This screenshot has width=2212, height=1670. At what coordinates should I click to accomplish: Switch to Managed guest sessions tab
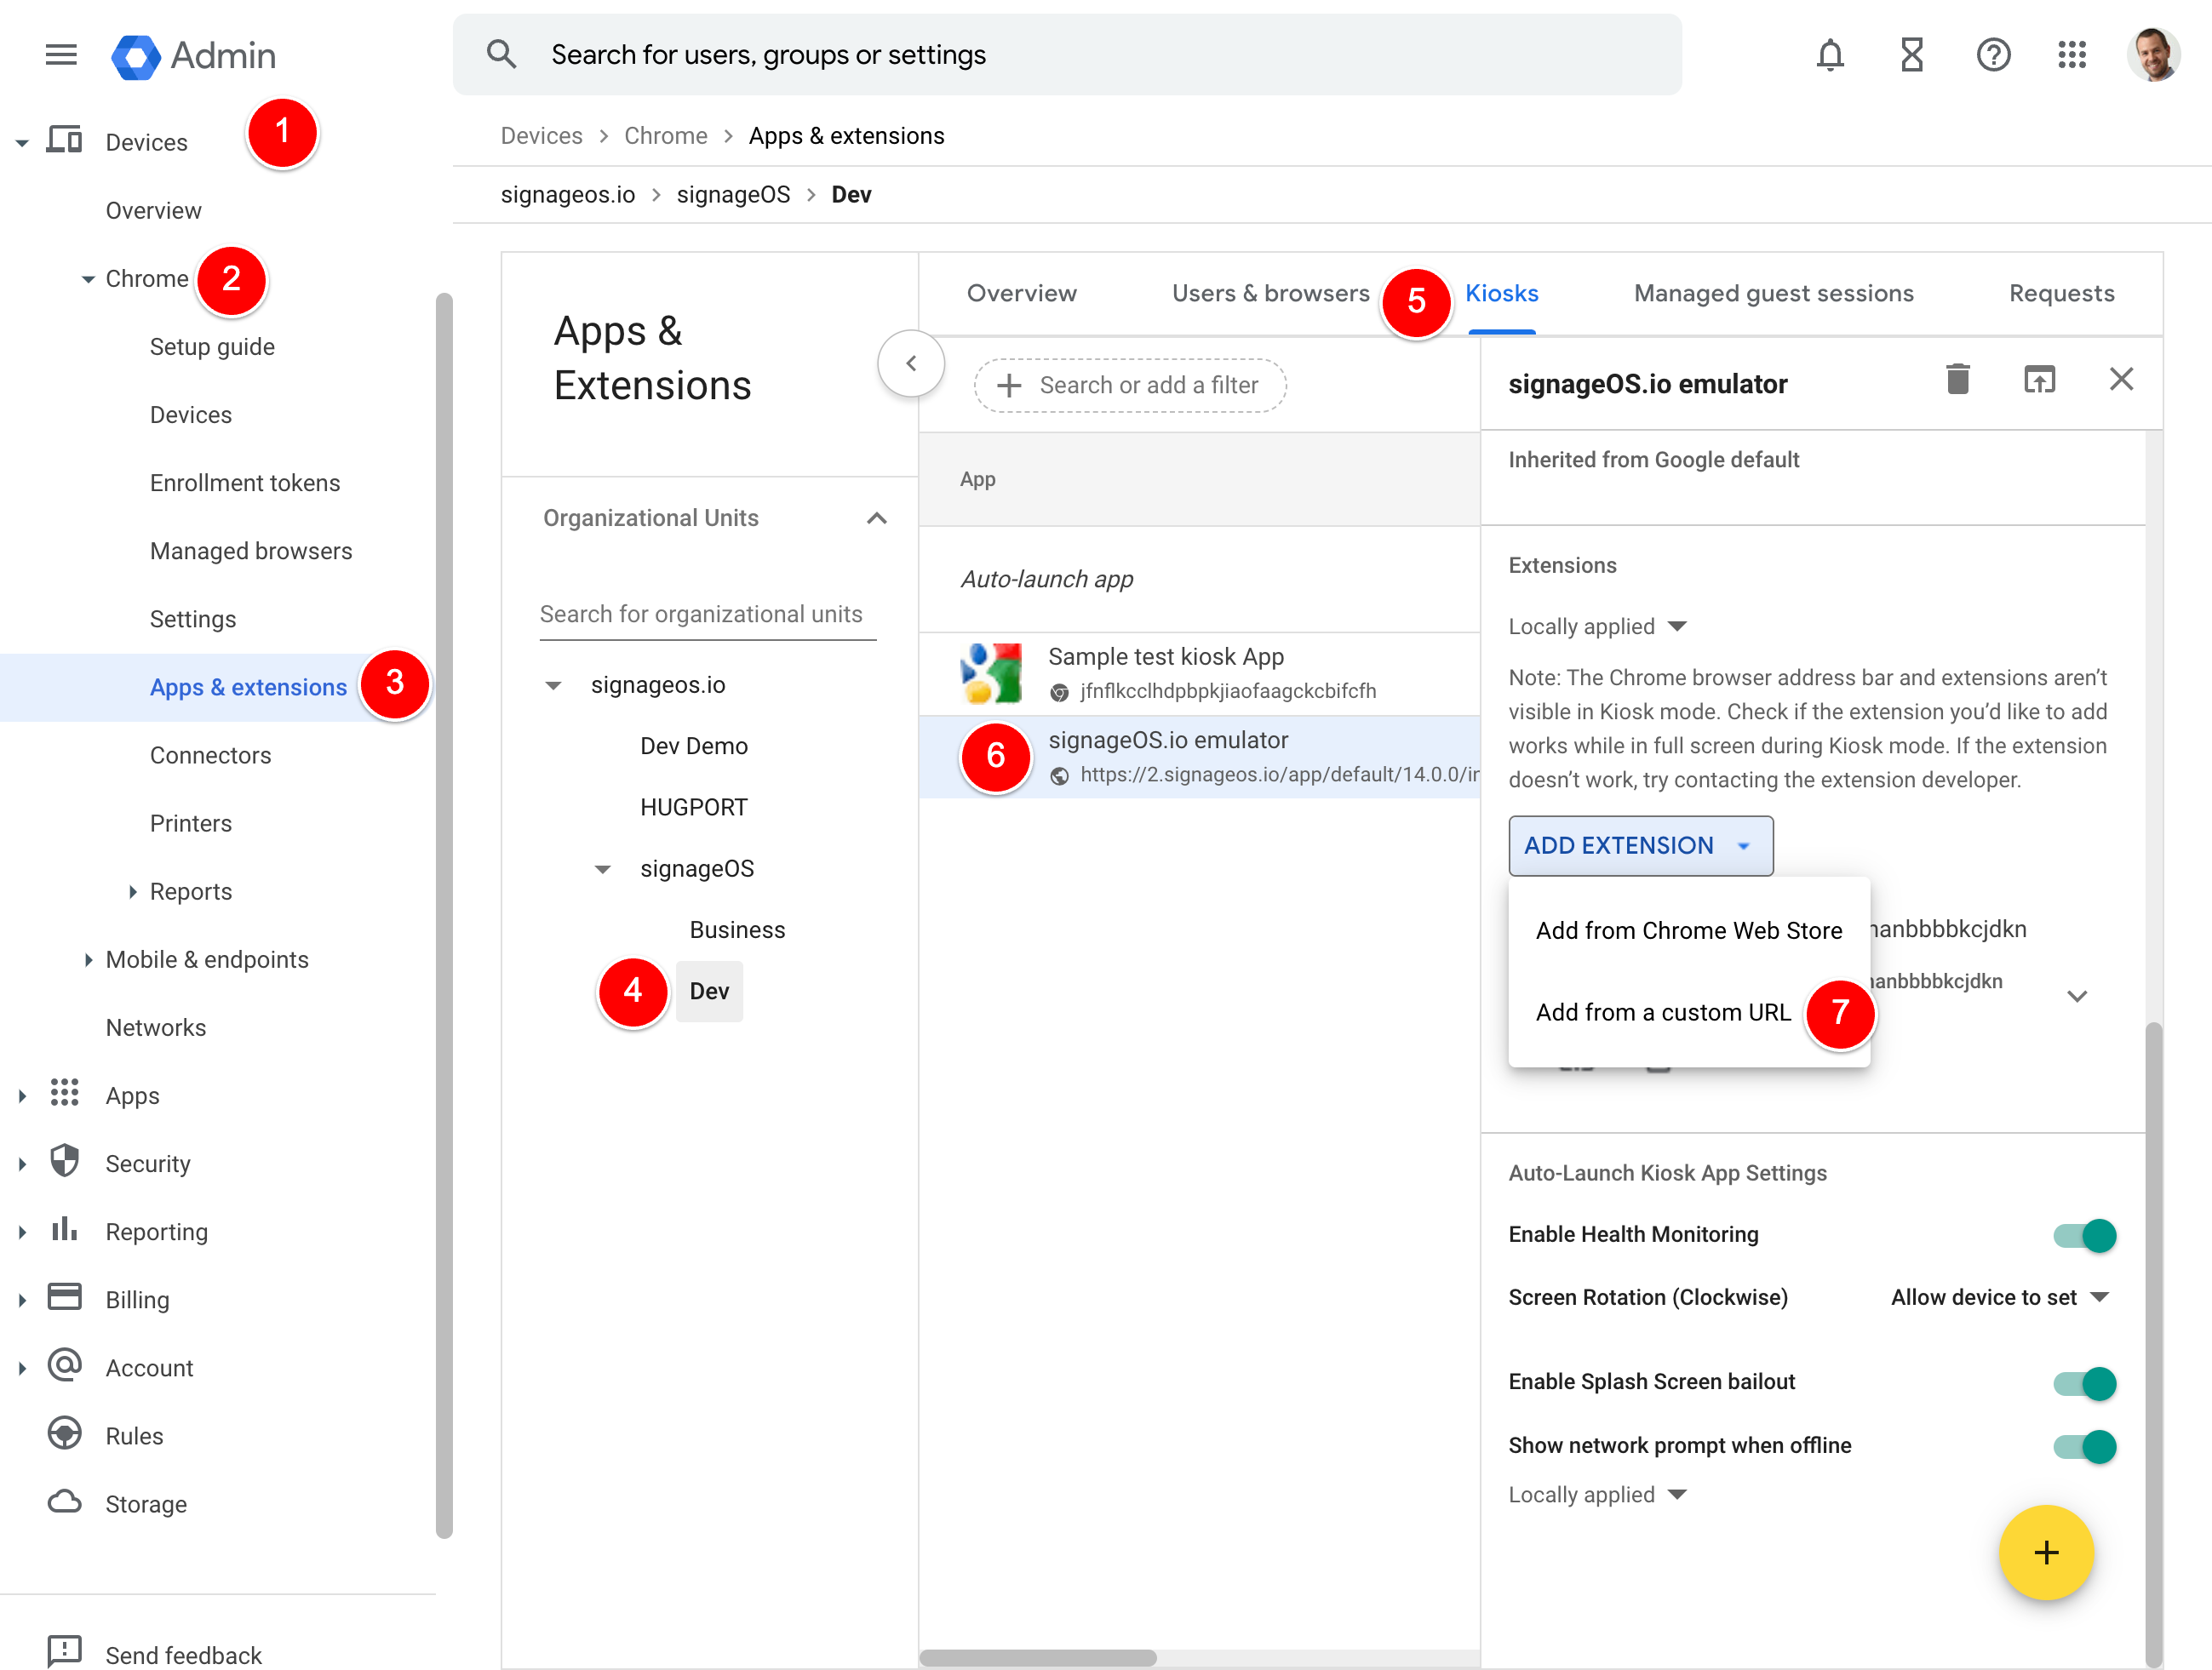1773,293
